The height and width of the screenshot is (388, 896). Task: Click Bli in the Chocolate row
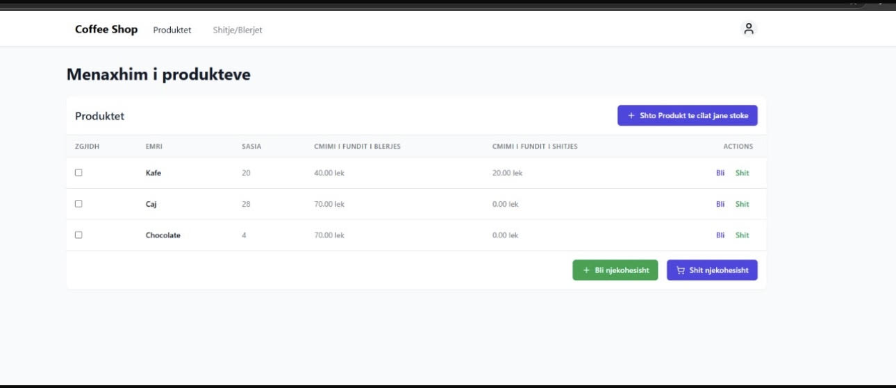pos(720,235)
